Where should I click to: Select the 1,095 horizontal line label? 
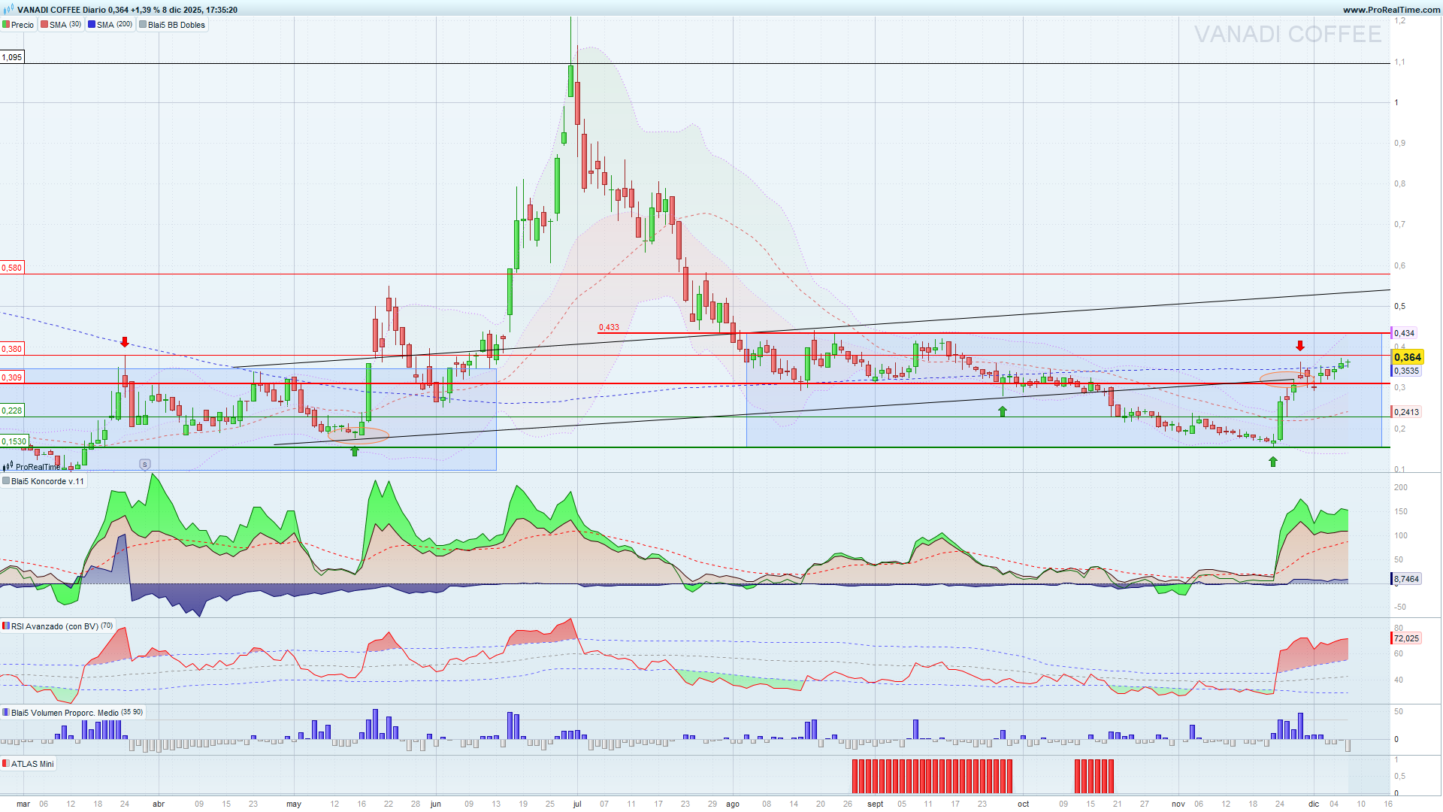[12, 57]
